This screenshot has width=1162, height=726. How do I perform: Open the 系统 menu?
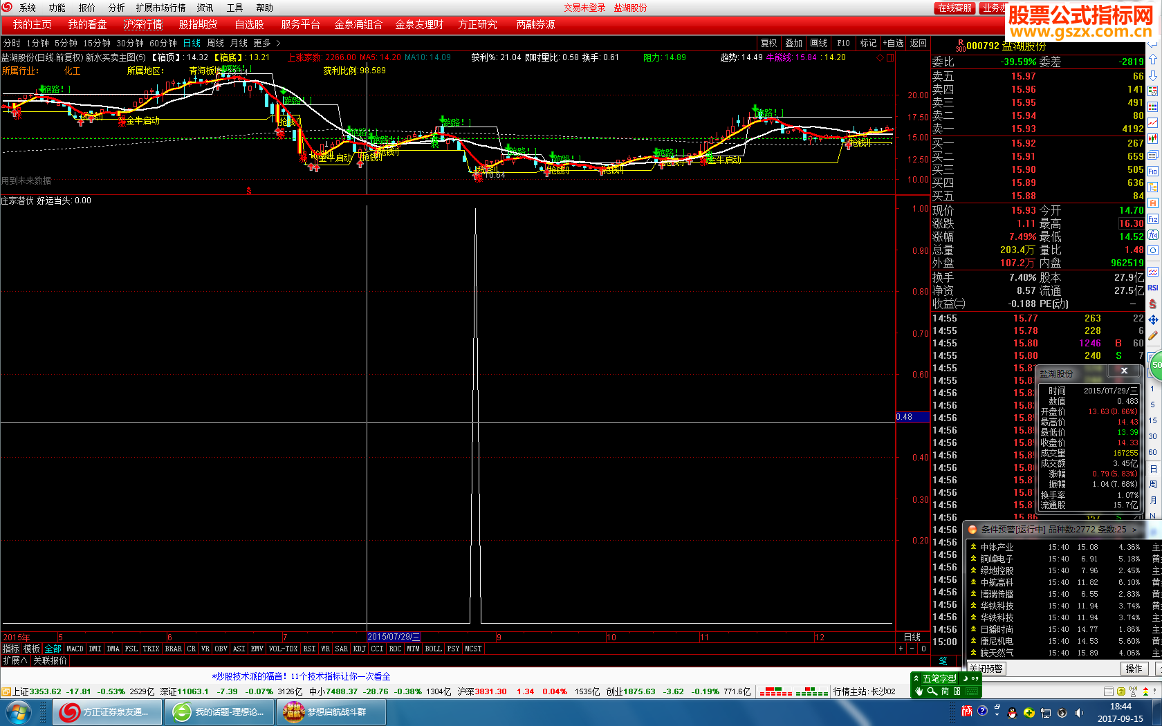pyautogui.click(x=28, y=8)
